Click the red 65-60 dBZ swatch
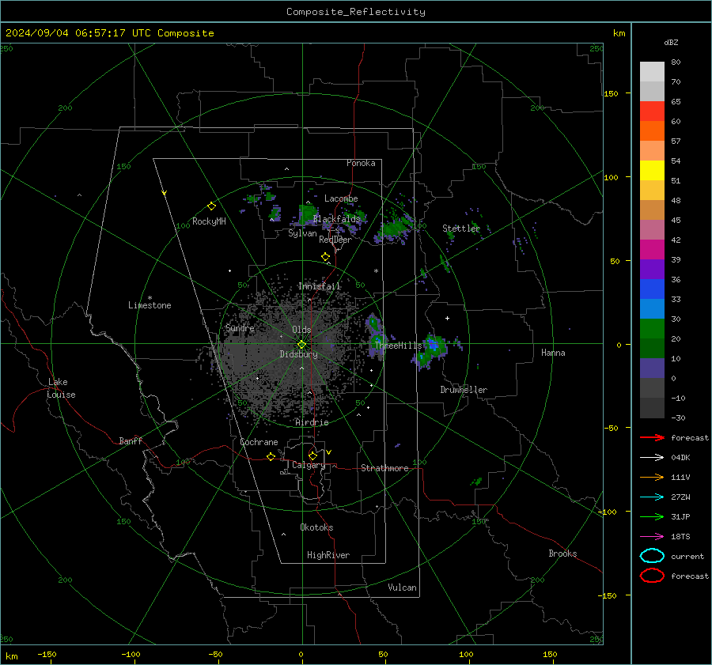The image size is (712, 665). 652,111
